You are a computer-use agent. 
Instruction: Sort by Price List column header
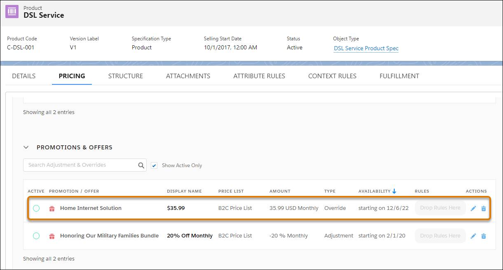click(x=231, y=191)
